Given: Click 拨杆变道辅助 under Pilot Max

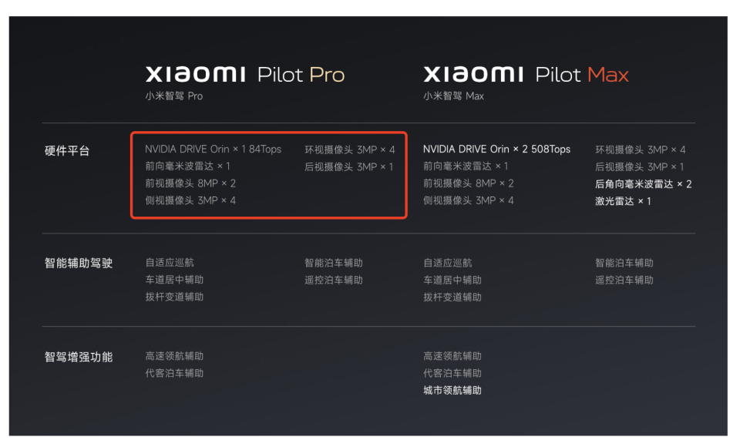Looking at the screenshot, I should 452,297.
